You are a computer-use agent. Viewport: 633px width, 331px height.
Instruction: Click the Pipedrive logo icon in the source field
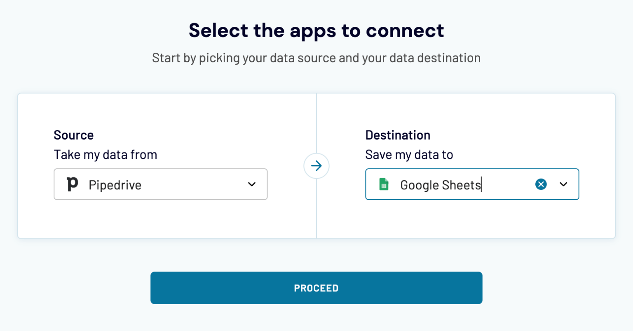tap(73, 184)
